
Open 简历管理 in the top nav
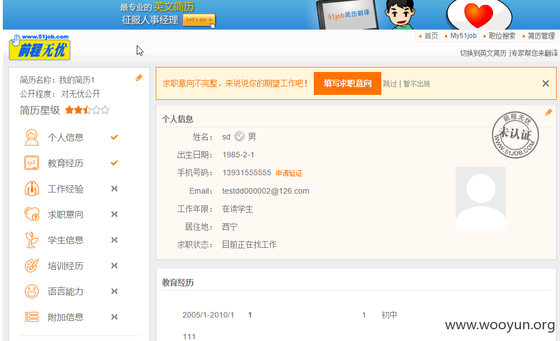(541, 36)
